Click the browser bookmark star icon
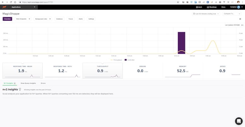The image size is (245, 127). (178, 2)
